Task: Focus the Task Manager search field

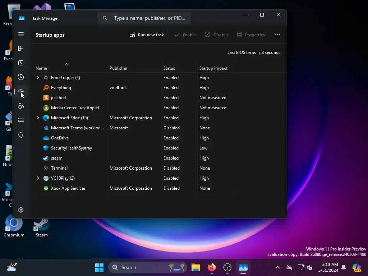Action: pos(144,18)
